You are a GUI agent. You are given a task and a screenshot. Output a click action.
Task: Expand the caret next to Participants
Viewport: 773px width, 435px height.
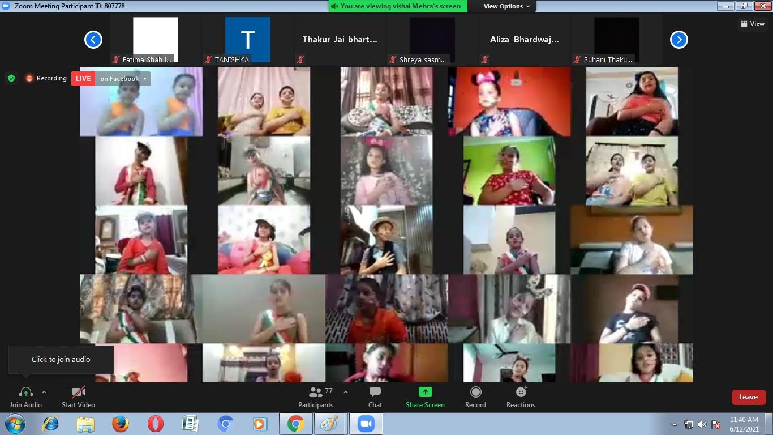point(346,392)
